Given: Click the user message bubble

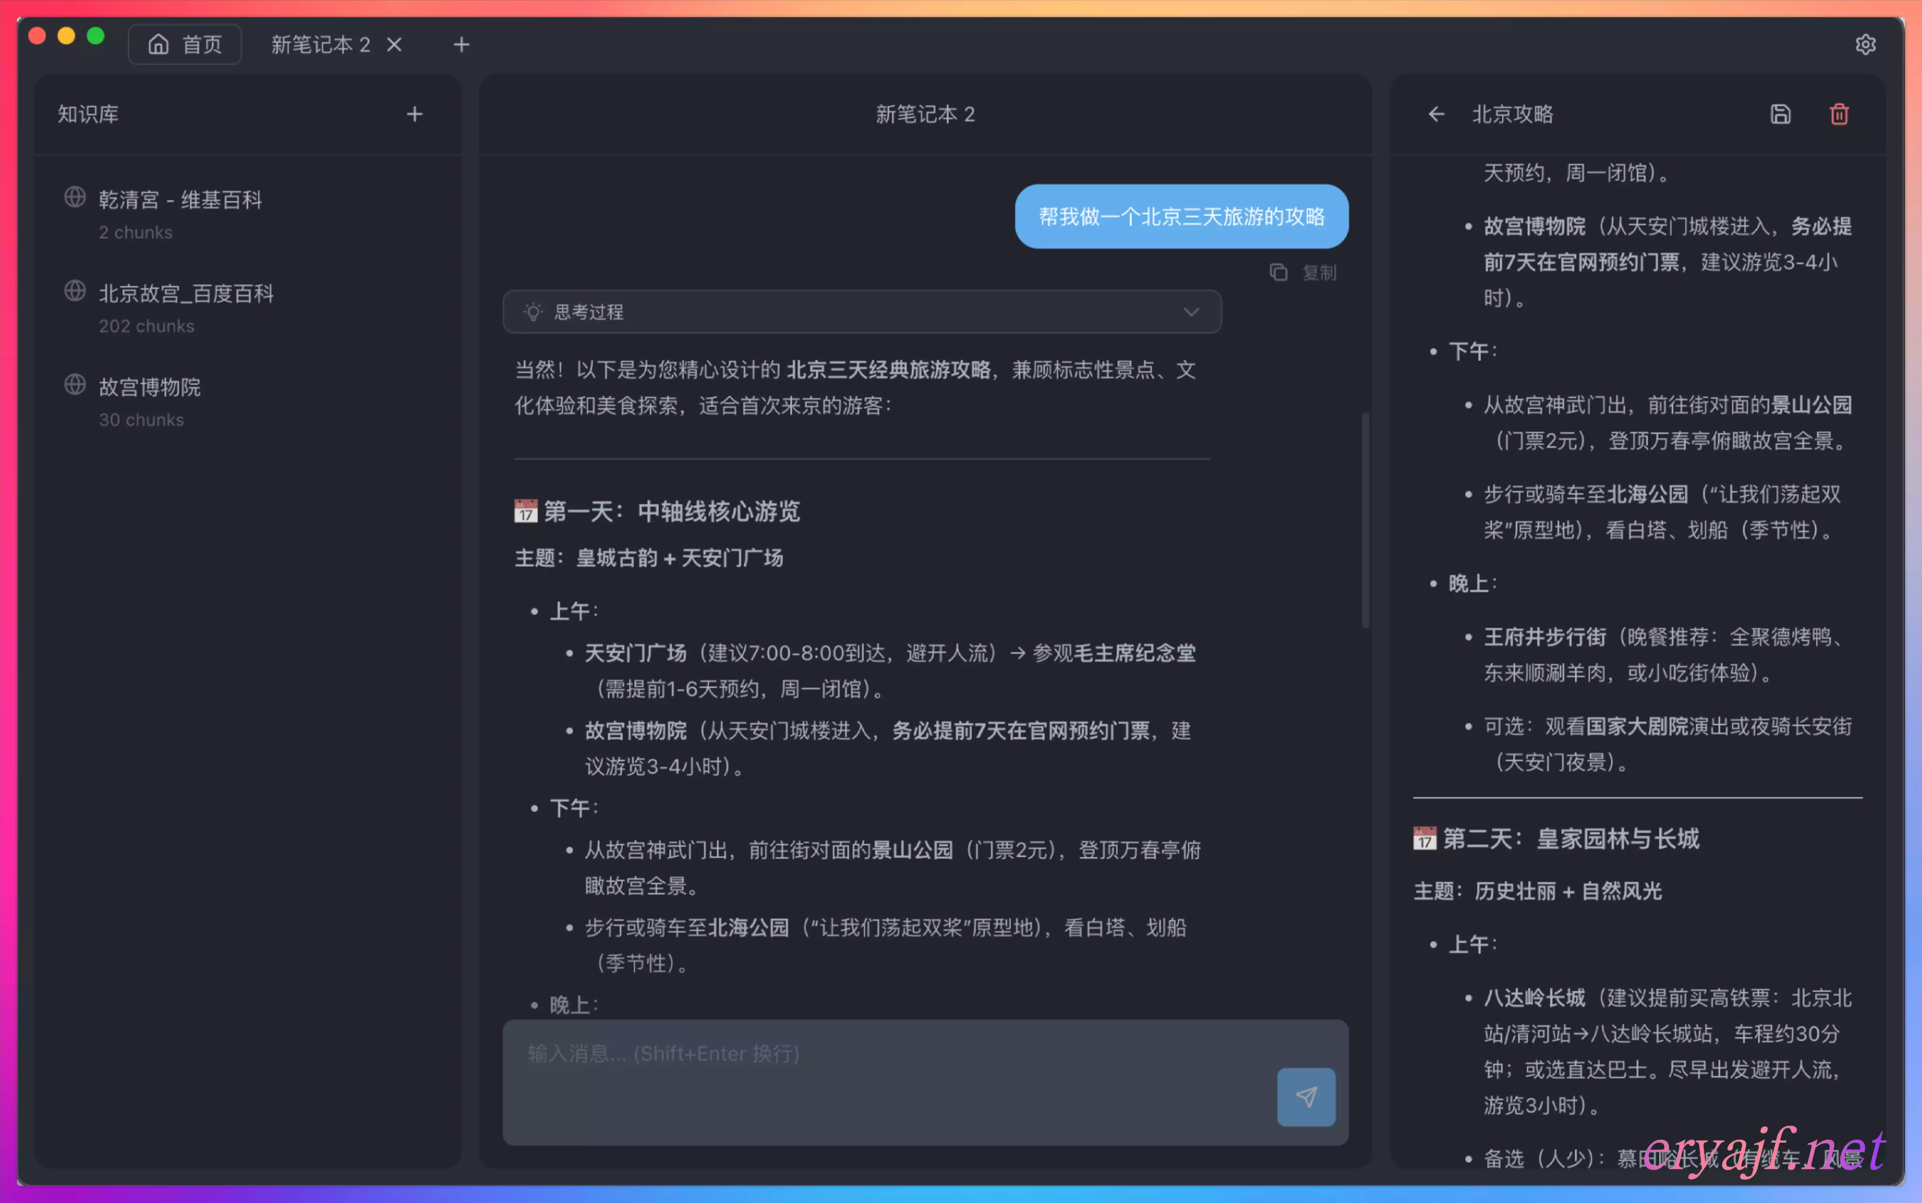Looking at the screenshot, I should point(1181,217).
